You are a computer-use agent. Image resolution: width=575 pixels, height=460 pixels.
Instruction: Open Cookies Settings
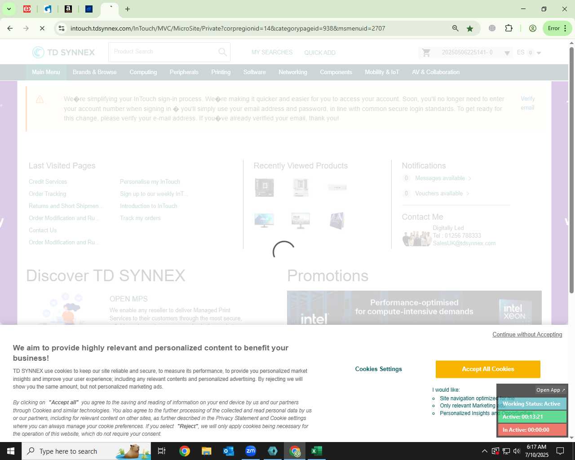(379, 369)
